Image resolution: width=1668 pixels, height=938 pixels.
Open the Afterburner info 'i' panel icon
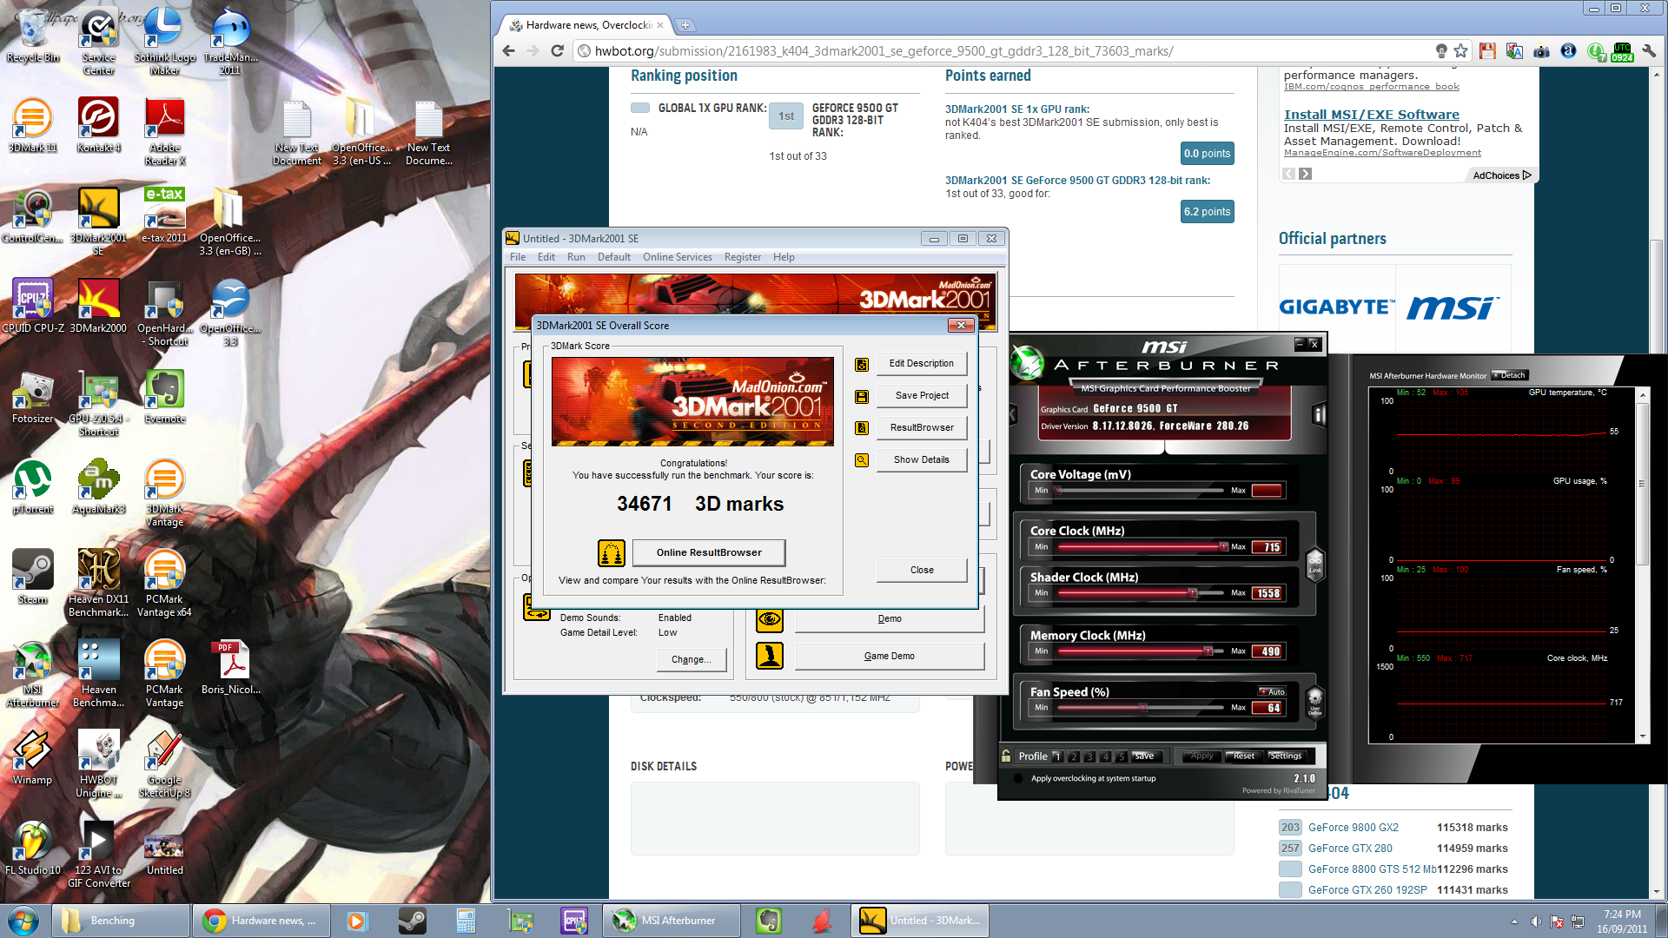click(1319, 415)
